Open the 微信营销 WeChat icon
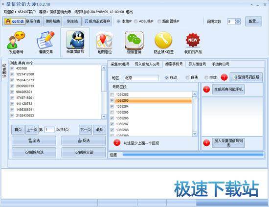Screen dimensions: 269x207 point(134,42)
